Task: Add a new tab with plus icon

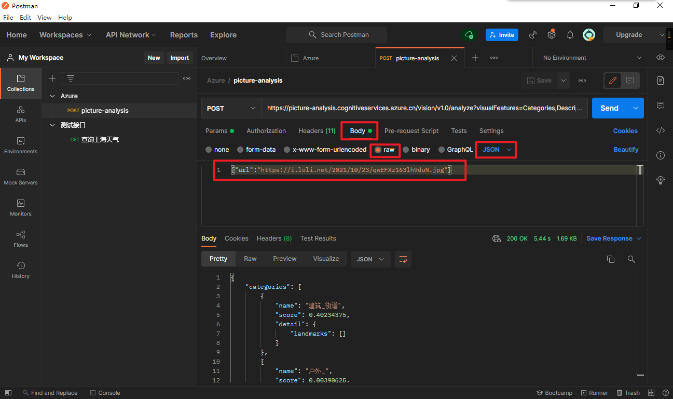Action: (475, 58)
